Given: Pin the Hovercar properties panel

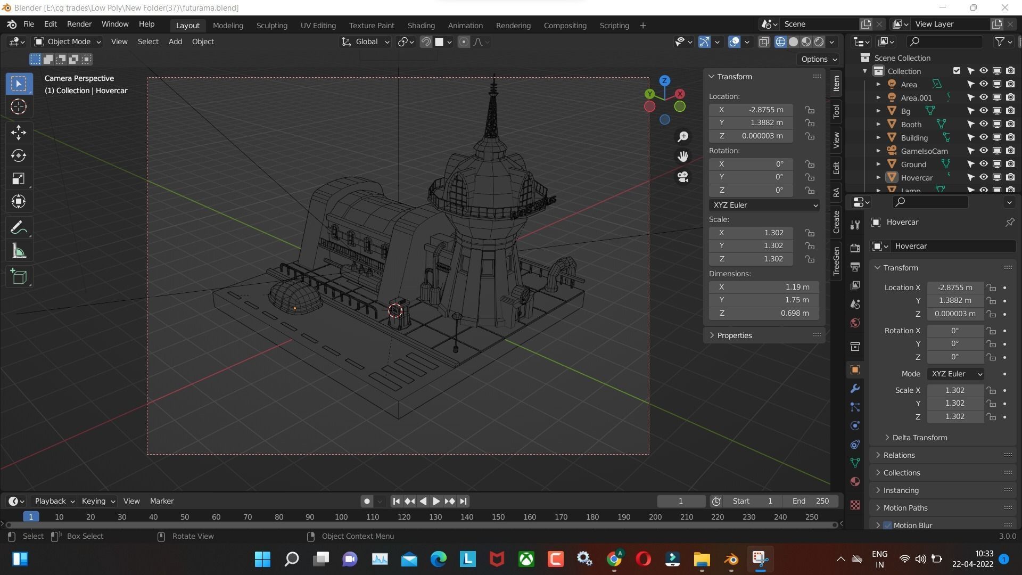Looking at the screenshot, I should click(x=1009, y=222).
